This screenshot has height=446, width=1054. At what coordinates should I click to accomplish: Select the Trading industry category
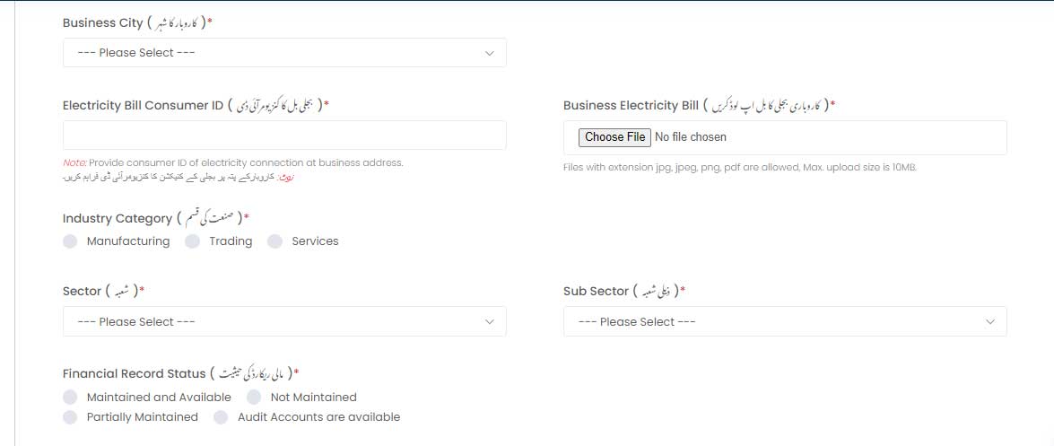pyautogui.click(x=192, y=241)
